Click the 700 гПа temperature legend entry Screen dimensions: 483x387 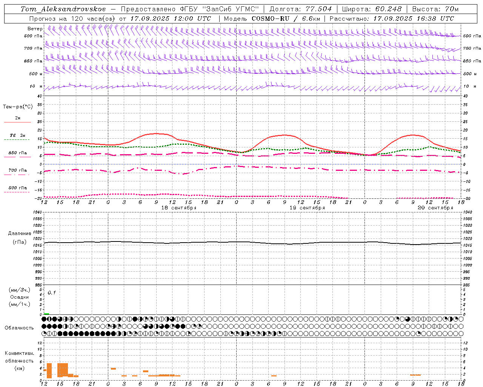(x=17, y=170)
